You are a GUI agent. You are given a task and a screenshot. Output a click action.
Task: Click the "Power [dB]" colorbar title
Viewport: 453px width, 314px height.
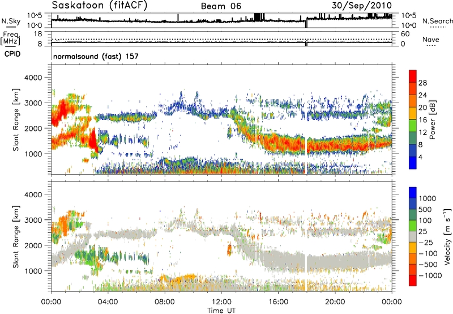[433, 120]
